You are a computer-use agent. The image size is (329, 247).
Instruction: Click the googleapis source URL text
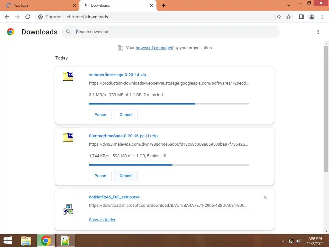point(169,83)
